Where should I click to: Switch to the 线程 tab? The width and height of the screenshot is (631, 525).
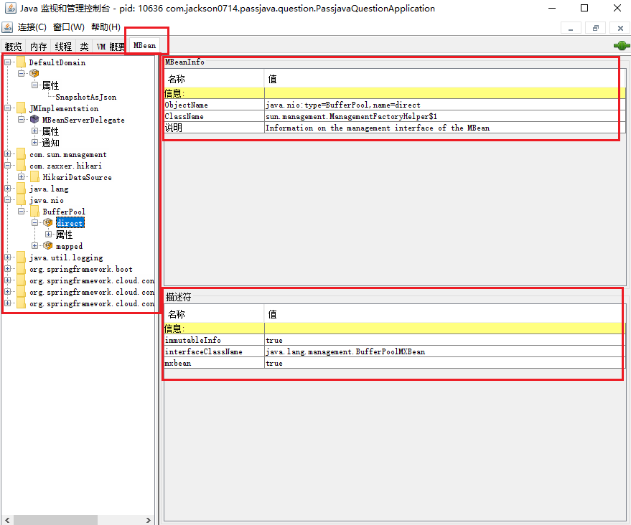coord(63,46)
